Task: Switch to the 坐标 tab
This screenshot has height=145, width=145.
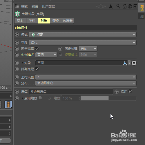Action: coord(32,21)
